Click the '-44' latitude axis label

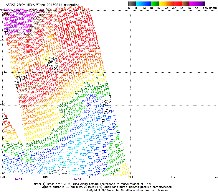pos(3,72)
